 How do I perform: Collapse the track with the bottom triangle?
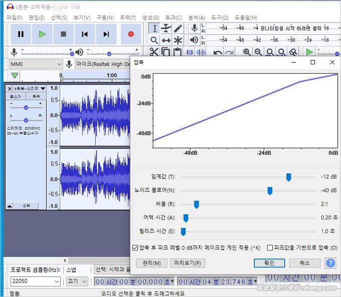(x=10, y=206)
